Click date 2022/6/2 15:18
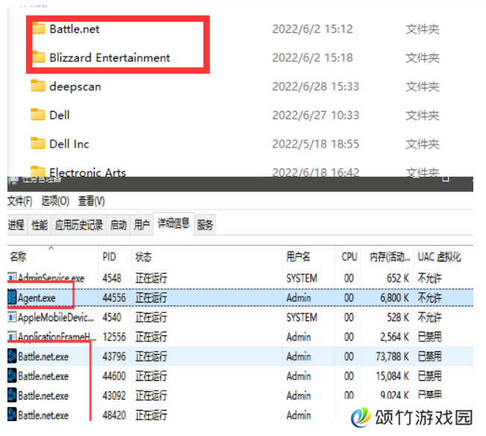486x436 pixels. click(x=312, y=57)
